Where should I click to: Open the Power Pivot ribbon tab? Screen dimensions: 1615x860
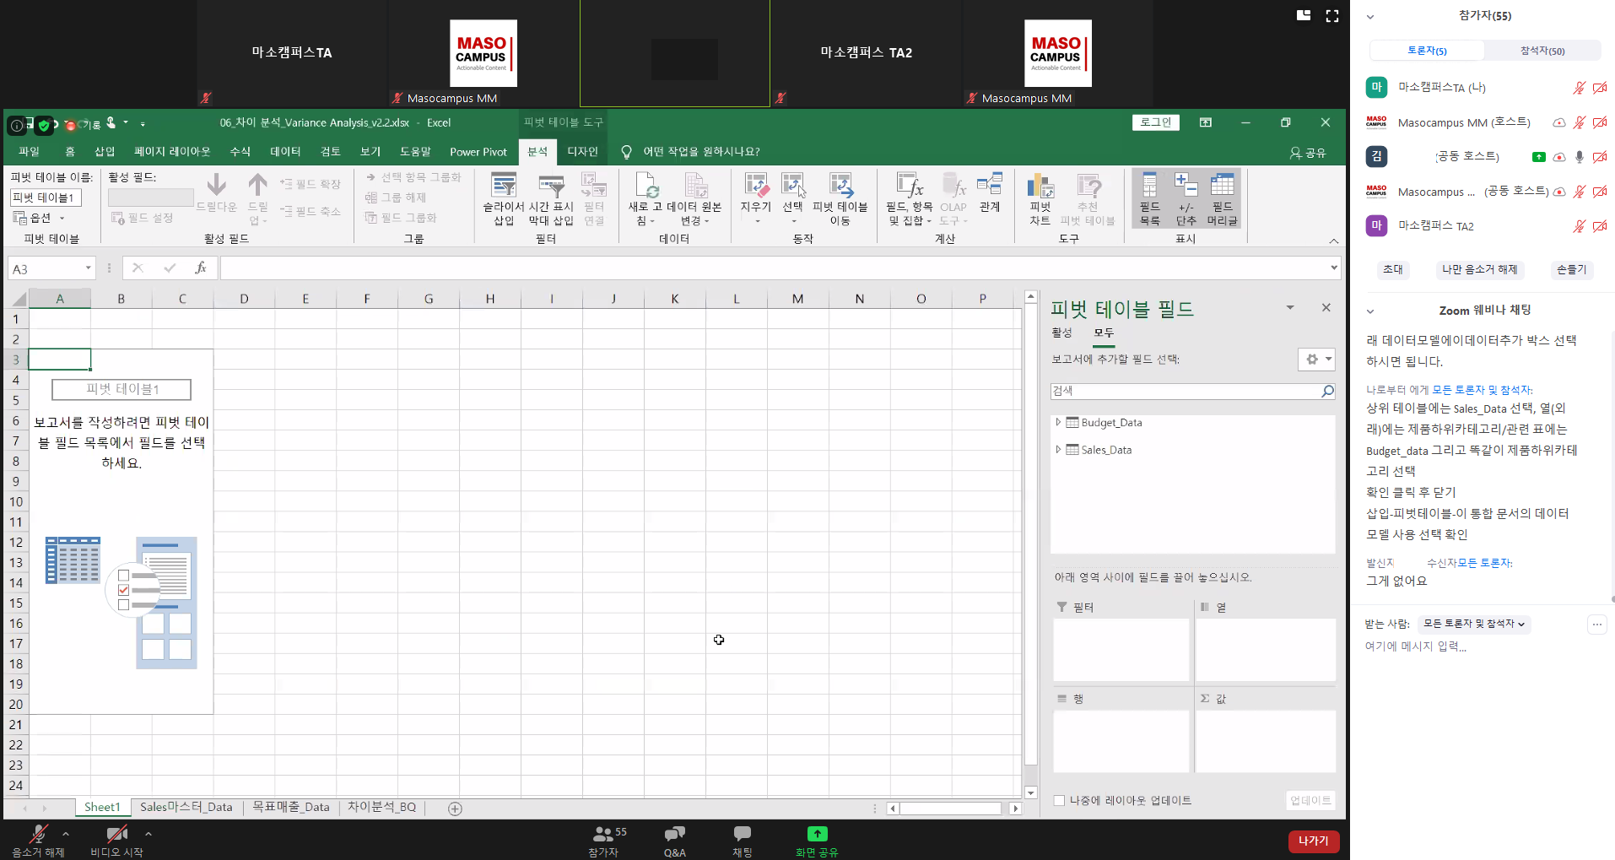[478, 152]
